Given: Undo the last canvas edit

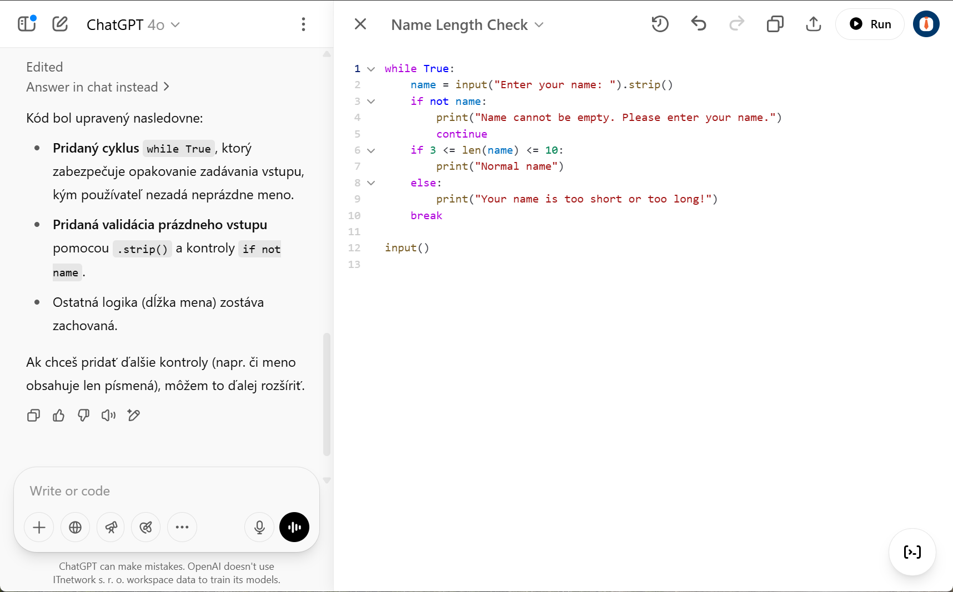Looking at the screenshot, I should tap(698, 24).
